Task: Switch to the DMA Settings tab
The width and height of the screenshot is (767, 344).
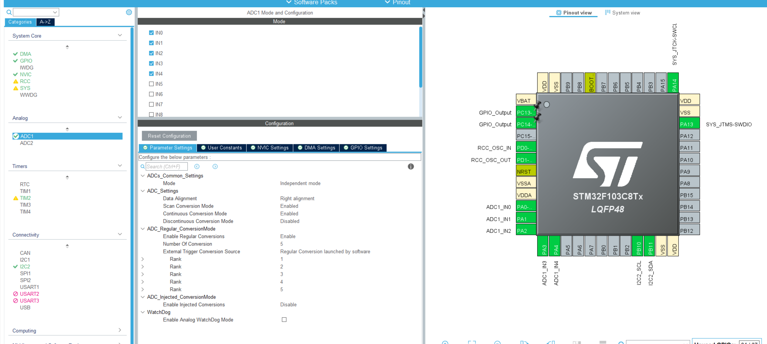Action: click(x=316, y=148)
